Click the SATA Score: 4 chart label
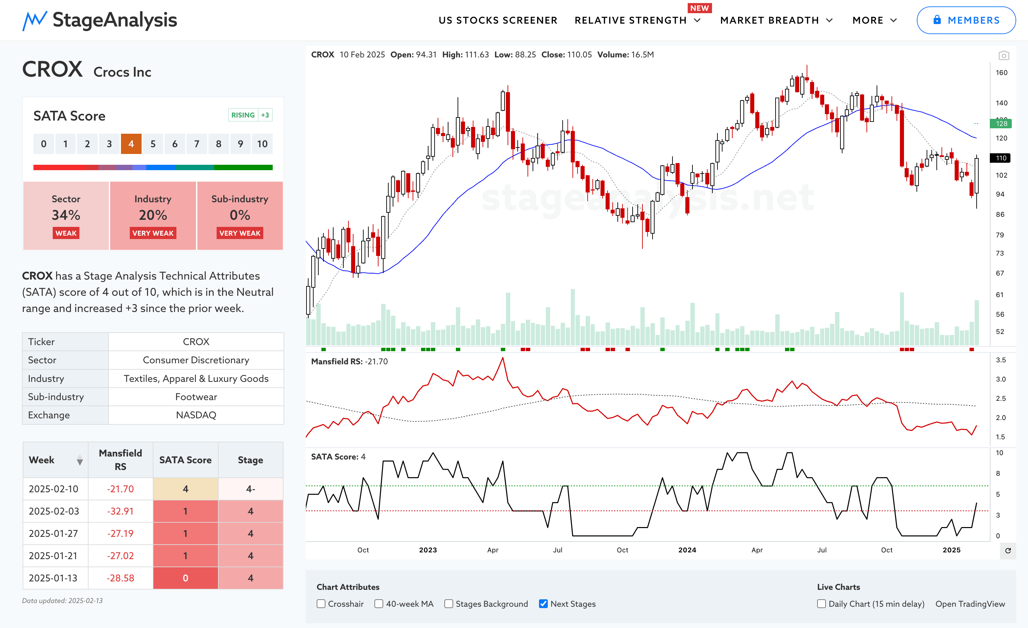The image size is (1028, 628). (x=338, y=457)
